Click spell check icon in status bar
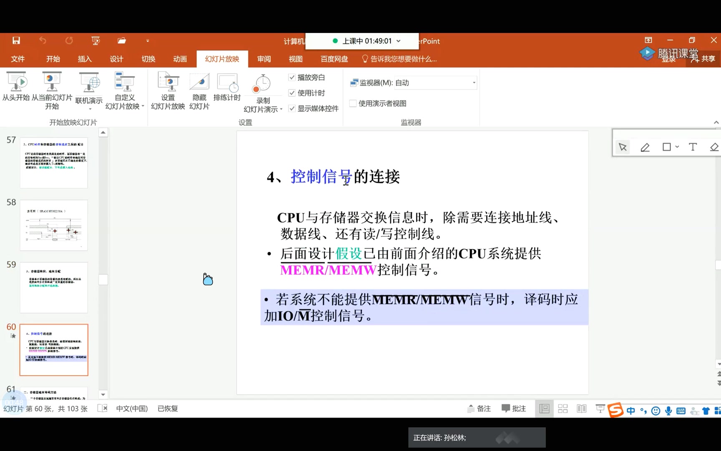 102,408
